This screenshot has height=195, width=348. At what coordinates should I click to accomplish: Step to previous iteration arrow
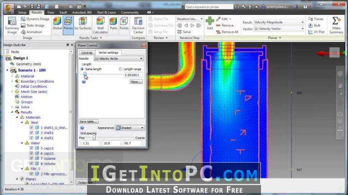186,26
